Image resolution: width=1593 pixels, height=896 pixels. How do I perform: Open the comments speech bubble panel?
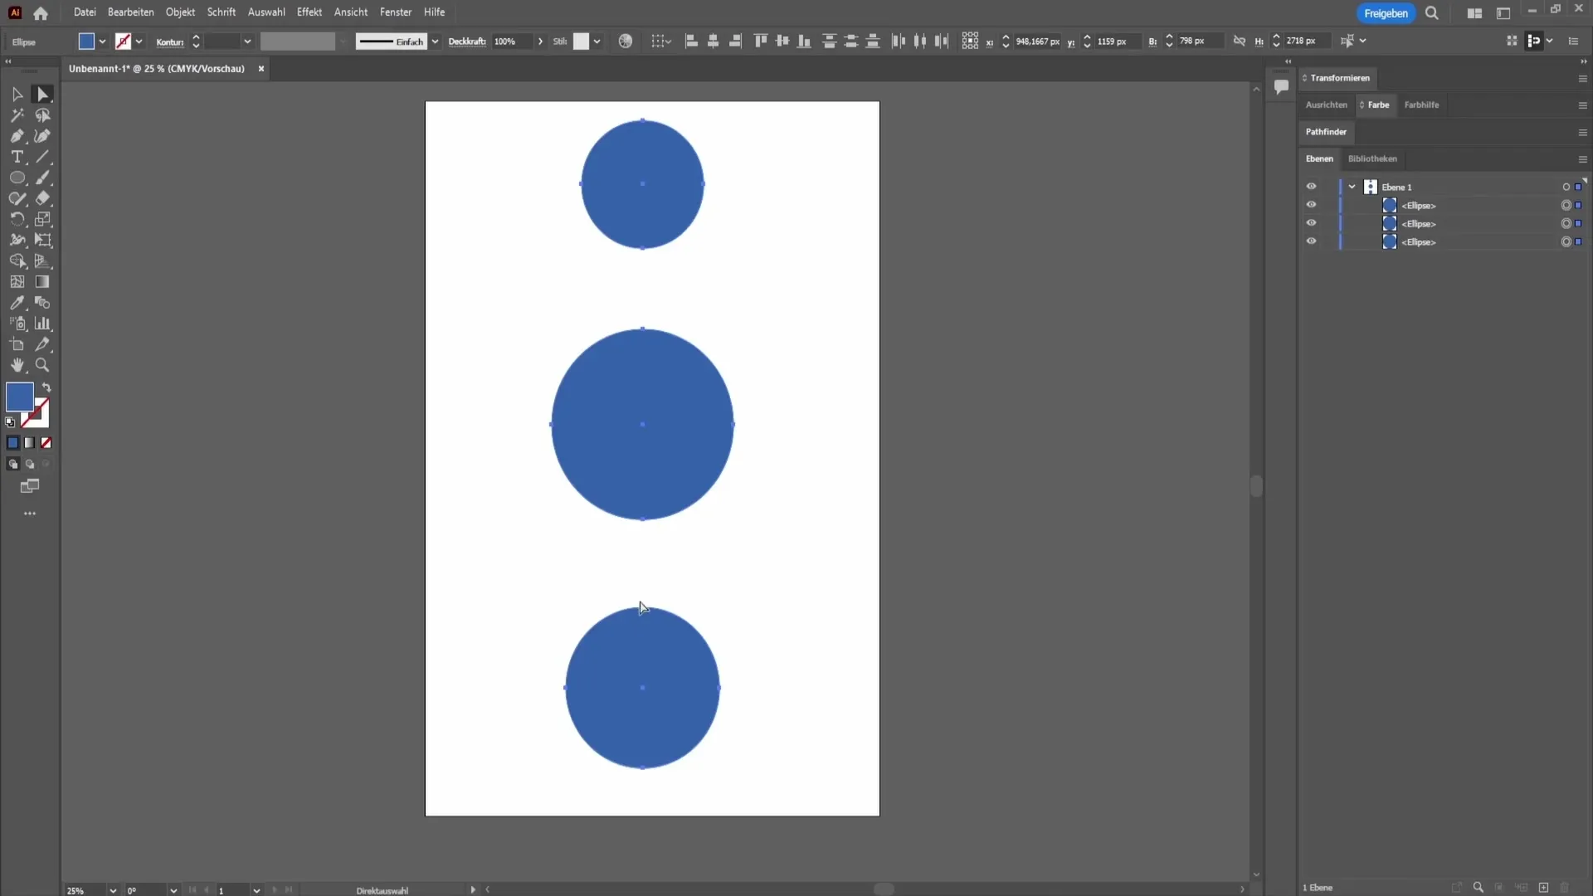[x=1281, y=86]
